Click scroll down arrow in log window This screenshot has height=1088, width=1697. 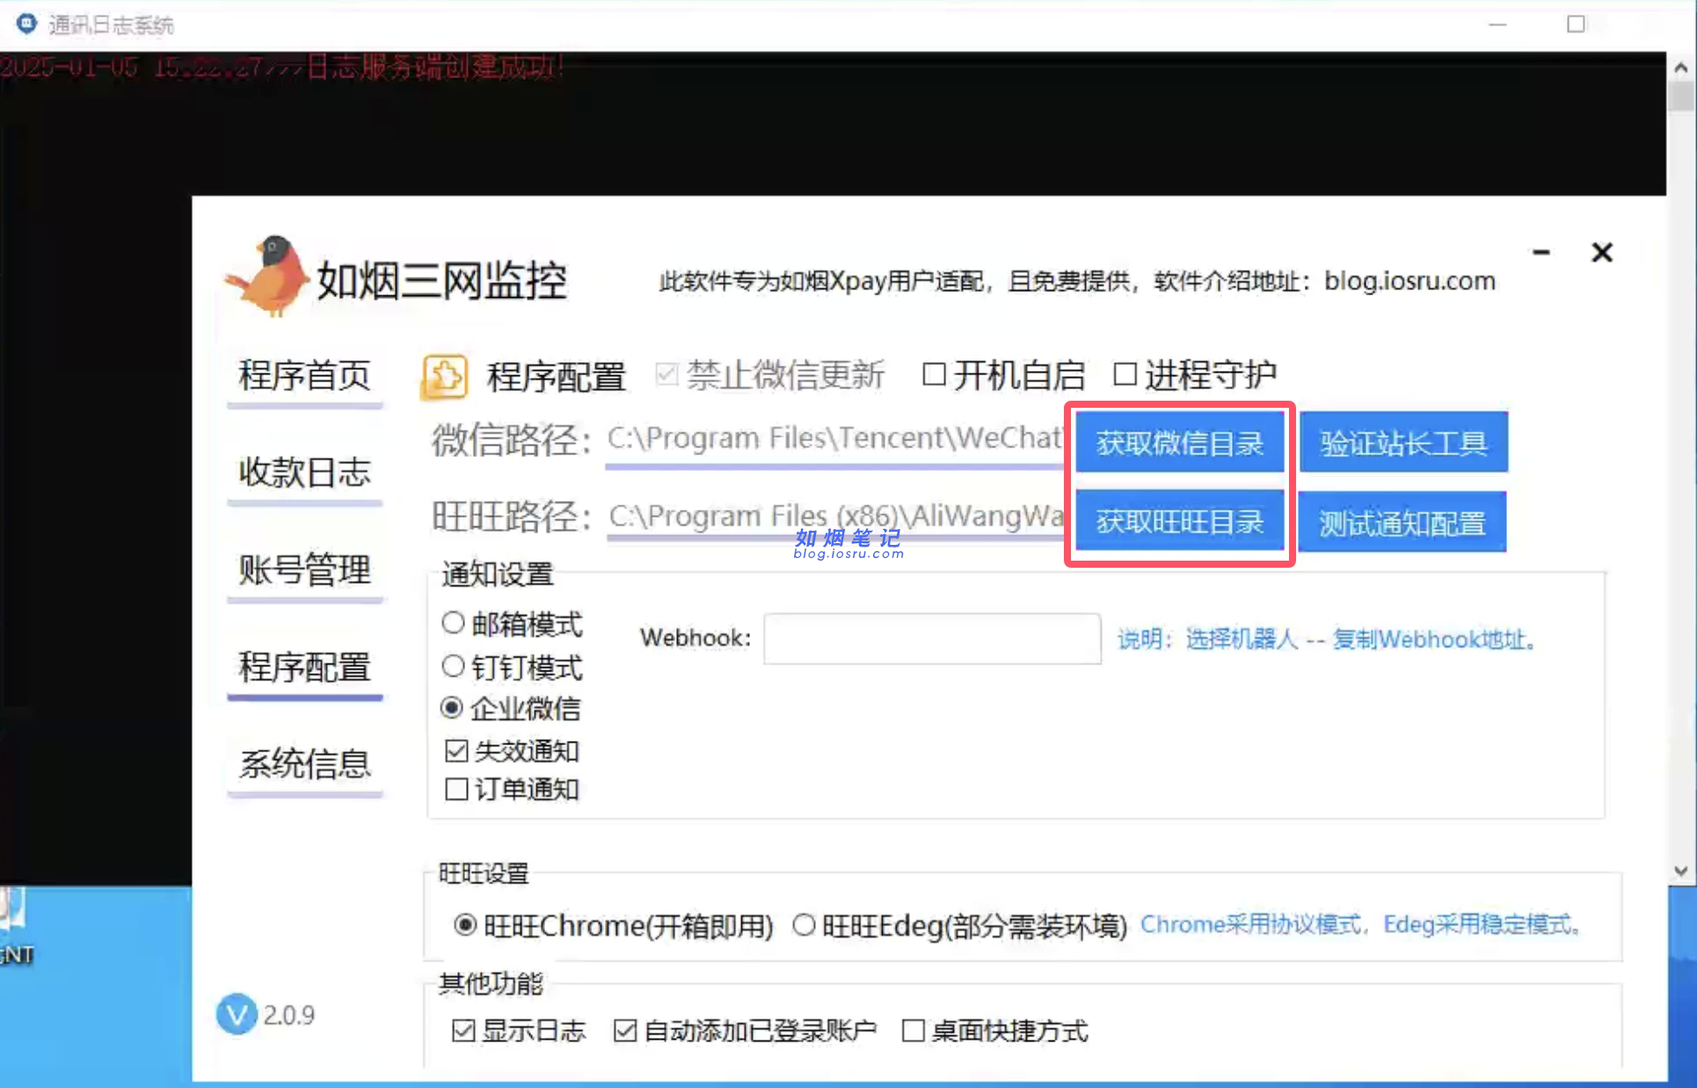1680,871
